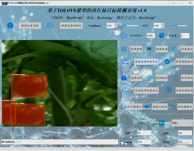This screenshot has height=151, width=194.
Task: Click the camera outline icon beside 打开摄像头
Action: pyautogui.click(x=124, y=106)
